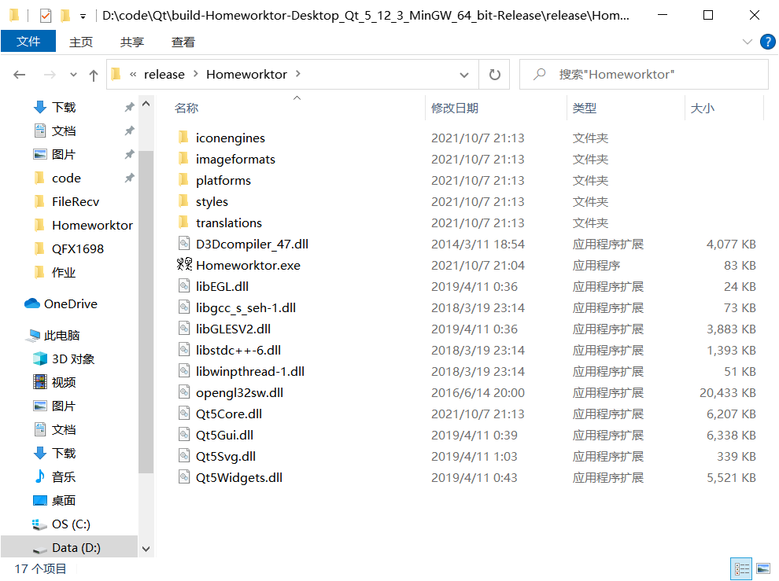
Task: Open the blue Help question mark icon
Action: pos(767,42)
